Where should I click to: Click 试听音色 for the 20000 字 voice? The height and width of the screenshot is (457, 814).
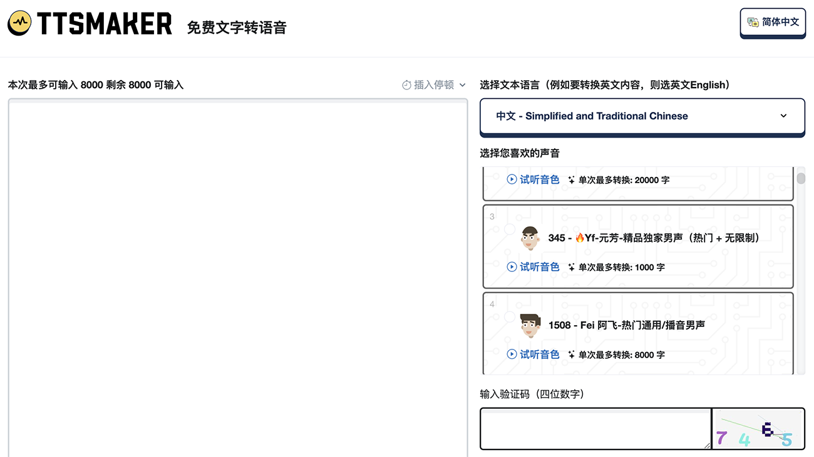point(533,179)
